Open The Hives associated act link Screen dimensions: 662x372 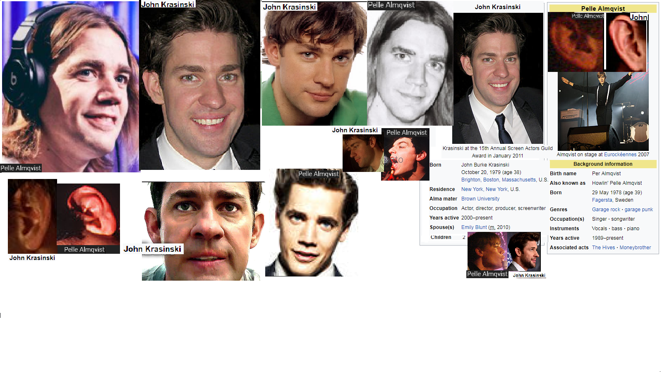[603, 248]
